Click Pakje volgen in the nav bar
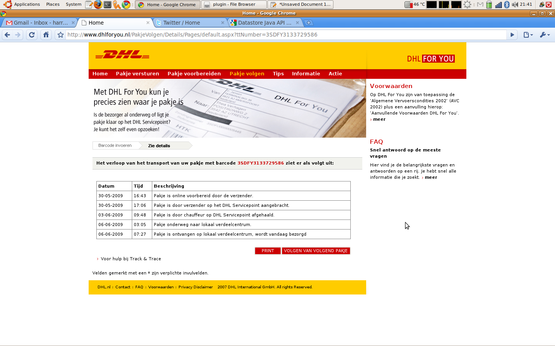This screenshot has width=555, height=346. 247,74
